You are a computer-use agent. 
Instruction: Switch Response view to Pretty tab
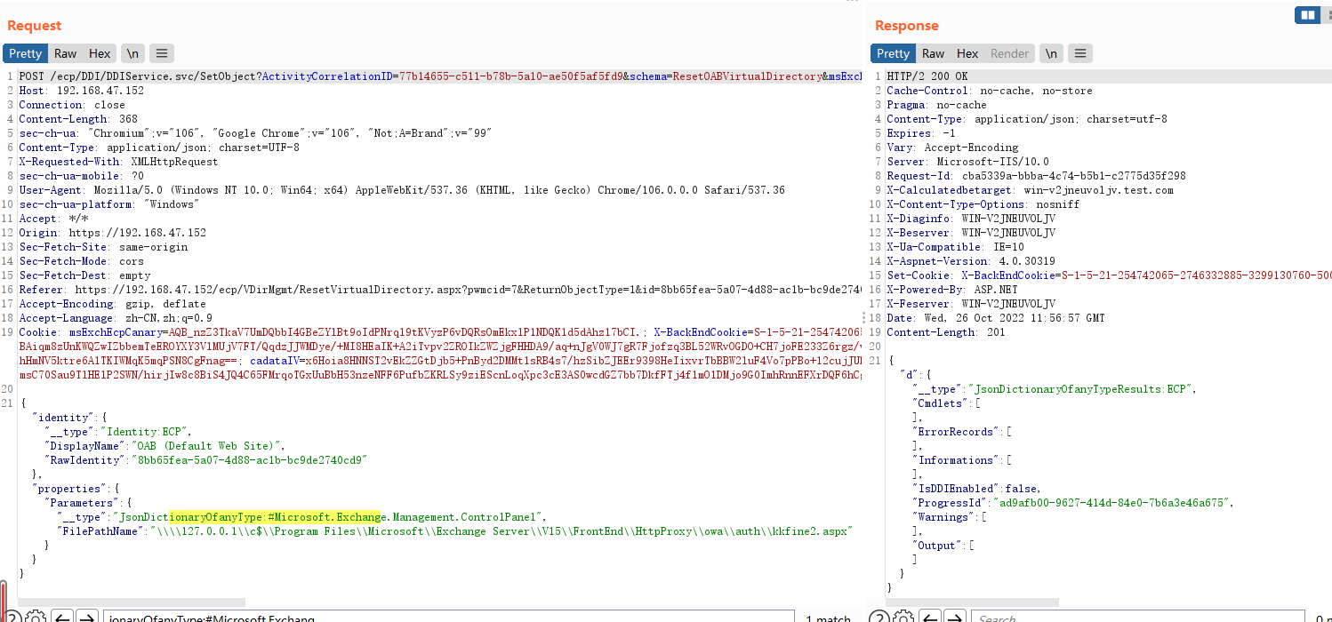click(893, 53)
